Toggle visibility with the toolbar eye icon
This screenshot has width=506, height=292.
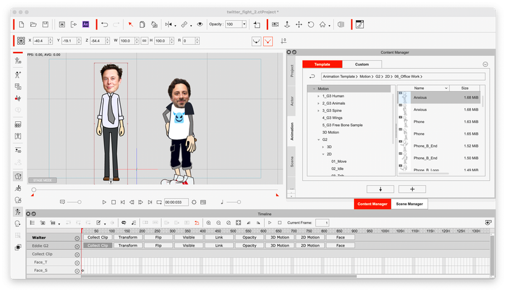(200, 24)
